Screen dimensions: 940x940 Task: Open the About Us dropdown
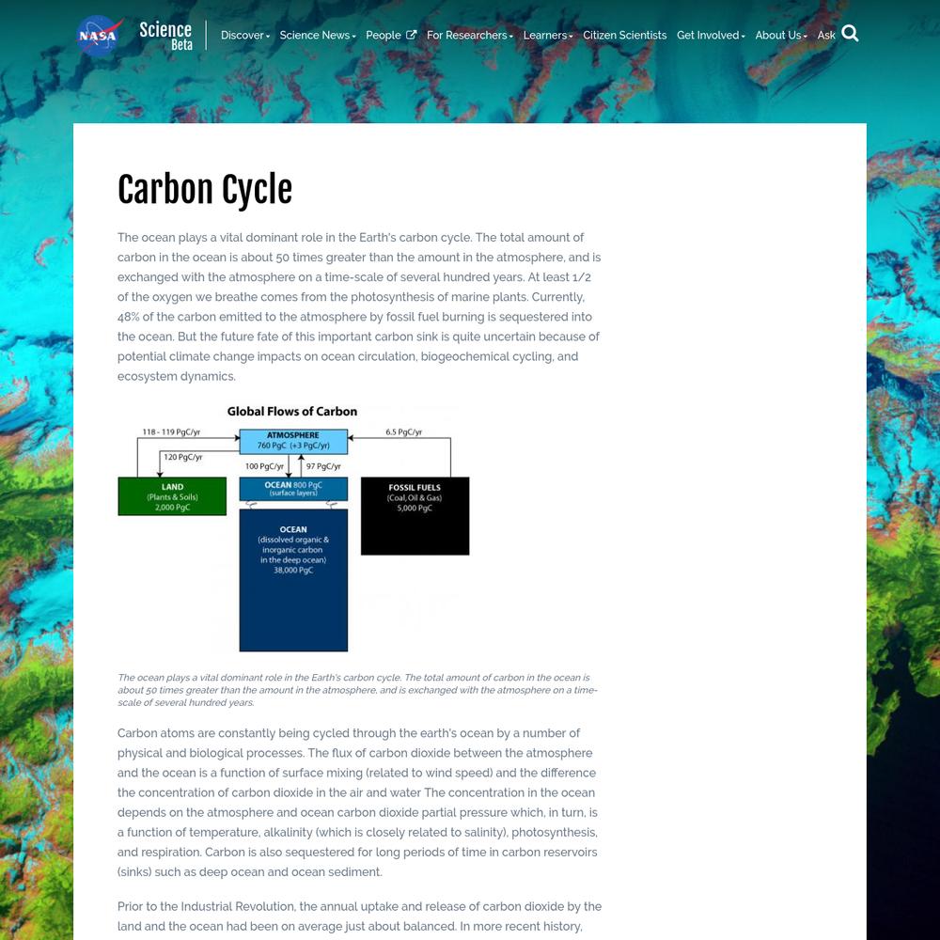781,36
